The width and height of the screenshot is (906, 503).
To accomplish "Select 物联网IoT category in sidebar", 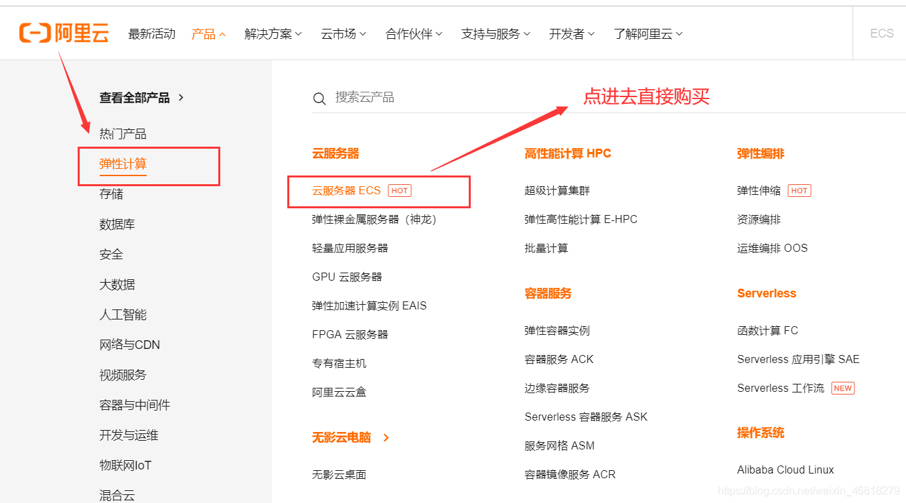I will click(126, 465).
